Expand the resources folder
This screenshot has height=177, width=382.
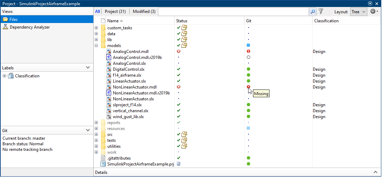point(96,129)
